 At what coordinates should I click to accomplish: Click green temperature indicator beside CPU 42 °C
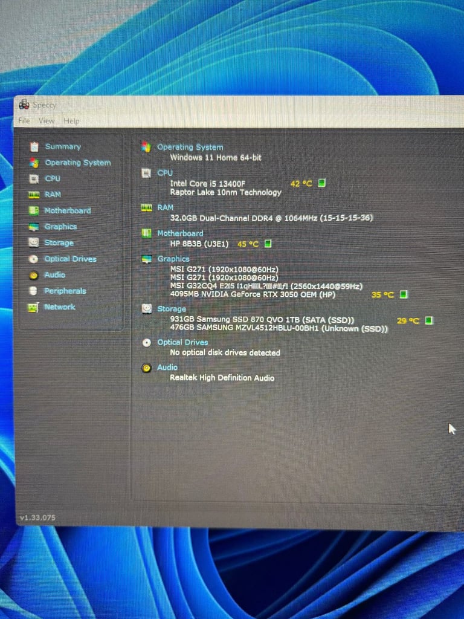[x=322, y=183]
